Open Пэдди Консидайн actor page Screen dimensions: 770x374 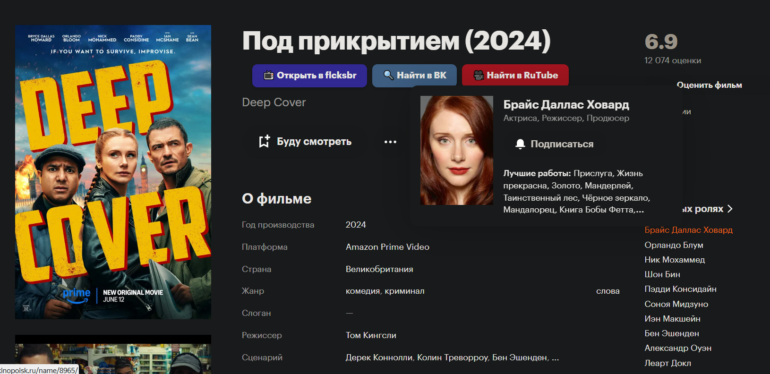pos(680,289)
